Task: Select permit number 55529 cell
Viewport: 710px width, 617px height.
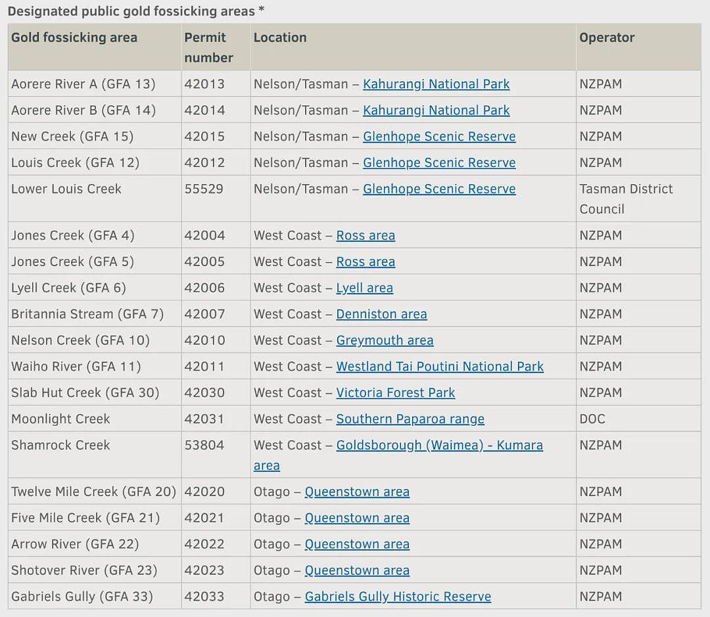Action: [216, 198]
